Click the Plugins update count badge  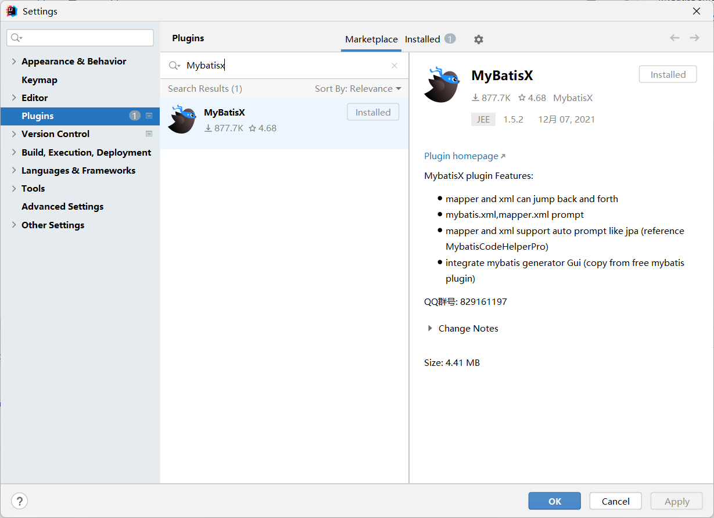(135, 116)
